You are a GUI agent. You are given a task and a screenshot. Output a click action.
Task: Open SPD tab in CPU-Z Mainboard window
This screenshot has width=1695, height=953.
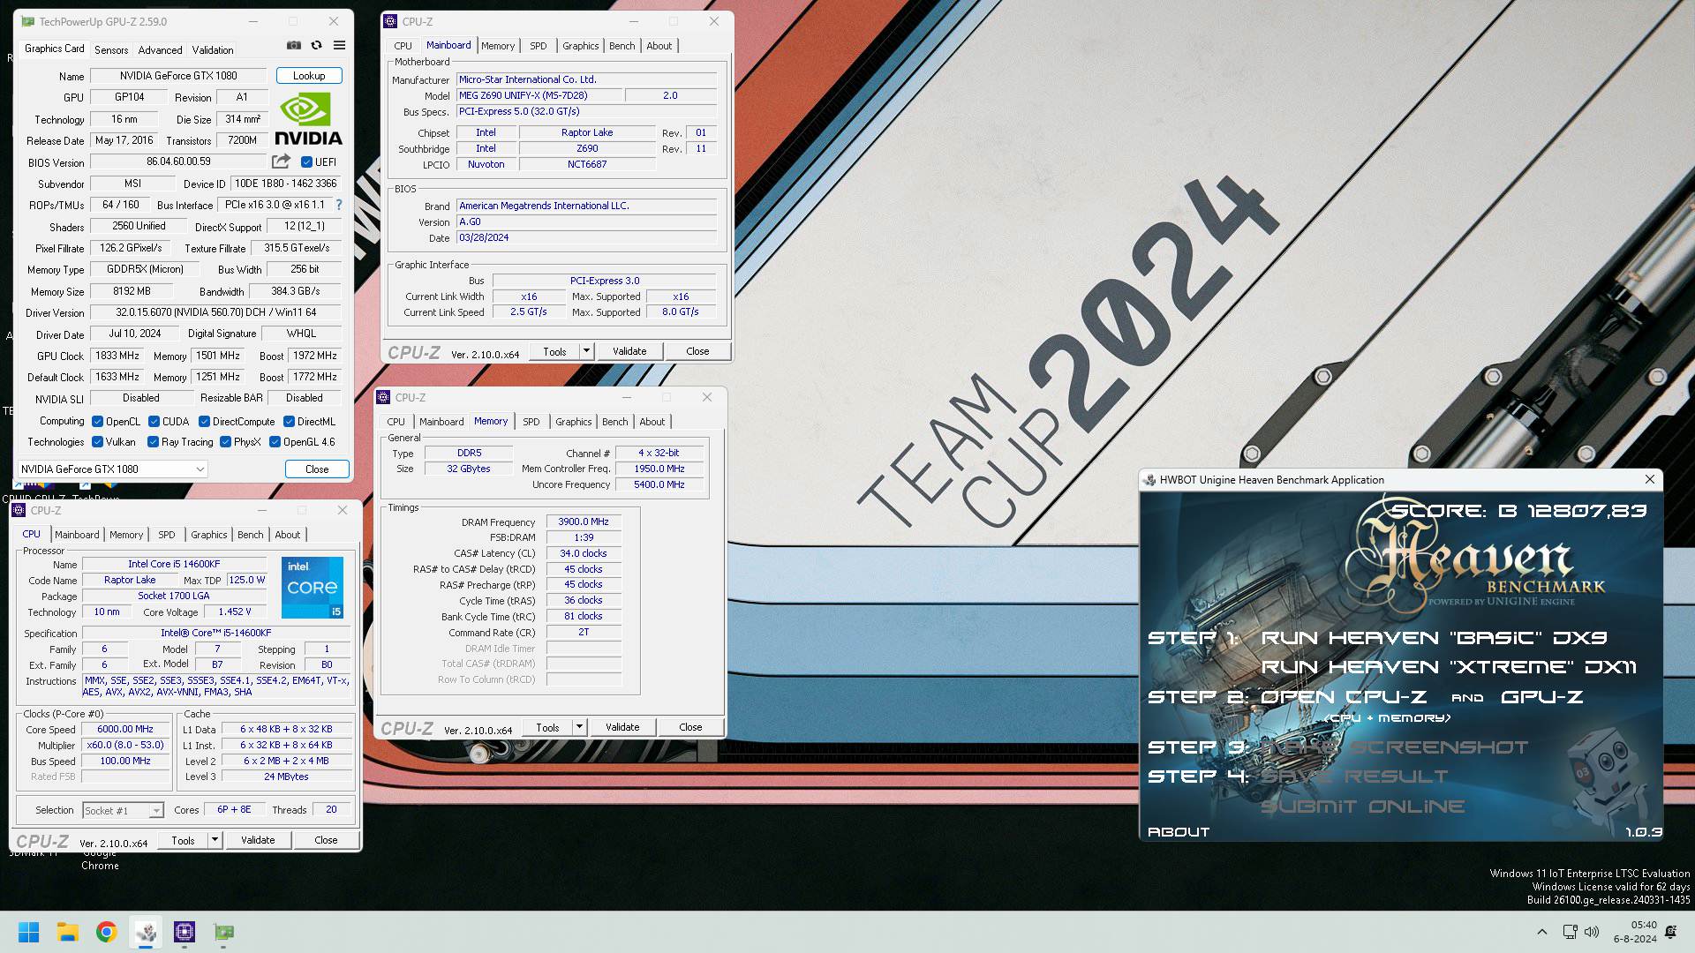539,46
